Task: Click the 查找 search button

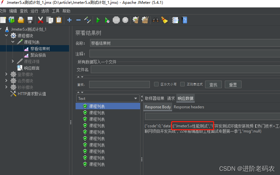Action: [x=213, y=84]
